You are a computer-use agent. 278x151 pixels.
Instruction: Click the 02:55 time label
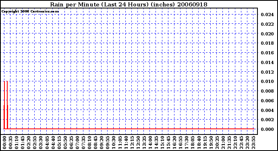coord(35,143)
